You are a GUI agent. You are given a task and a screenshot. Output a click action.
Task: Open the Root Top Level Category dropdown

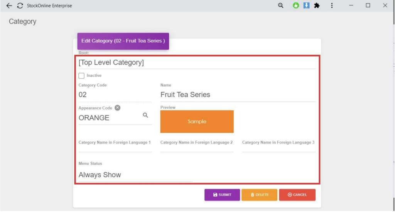click(x=197, y=62)
